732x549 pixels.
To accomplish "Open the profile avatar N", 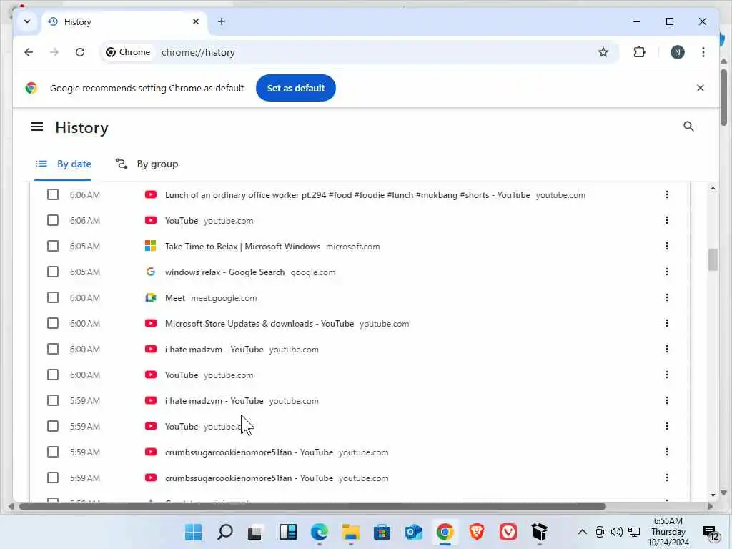I will (x=678, y=52).
